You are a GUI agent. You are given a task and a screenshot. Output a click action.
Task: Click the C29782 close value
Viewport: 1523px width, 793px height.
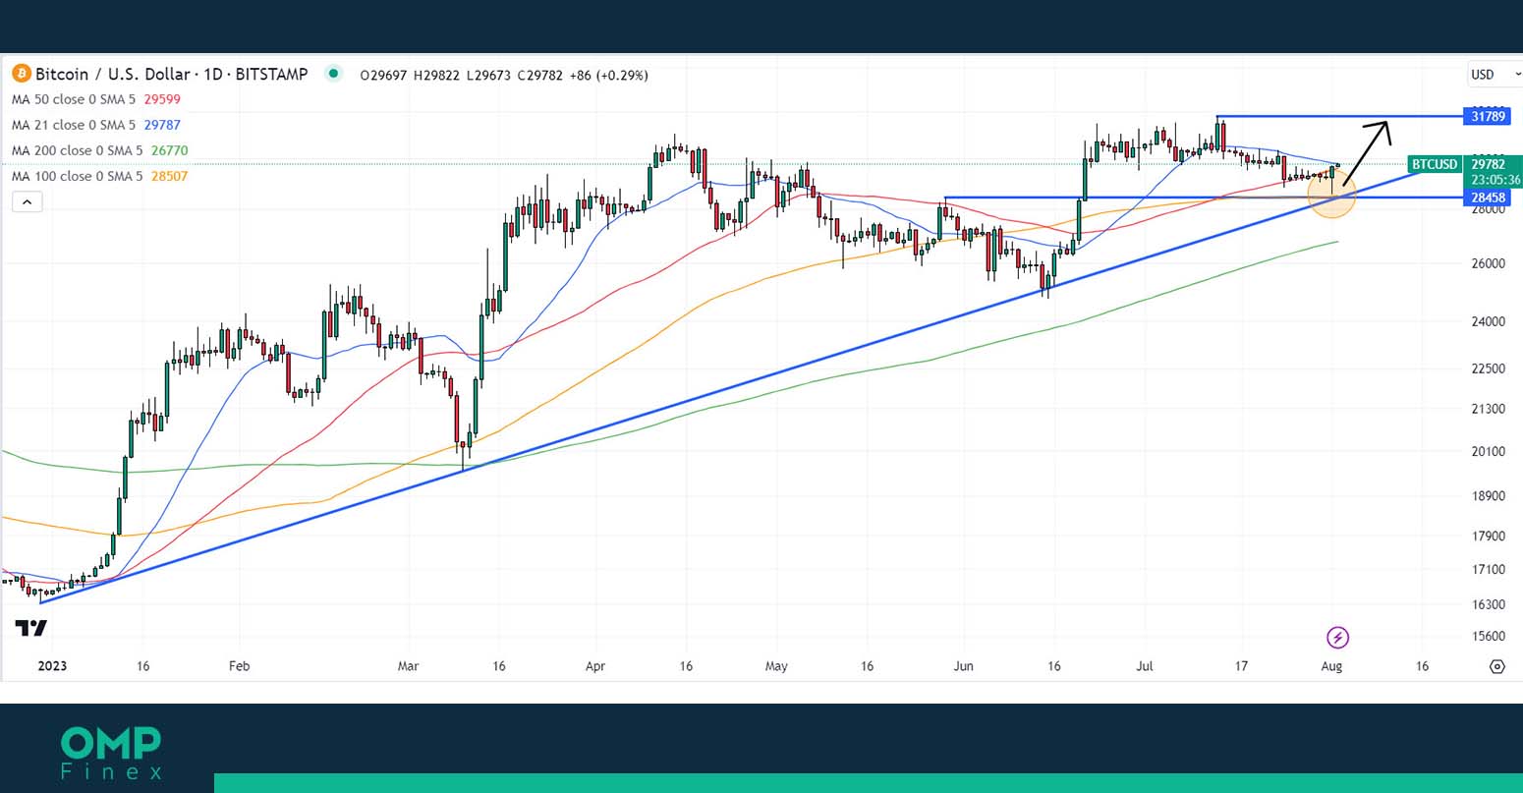tap(539, 75)
